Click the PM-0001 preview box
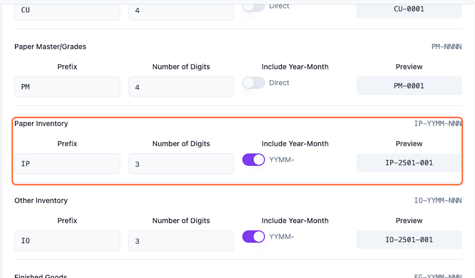 409,86
